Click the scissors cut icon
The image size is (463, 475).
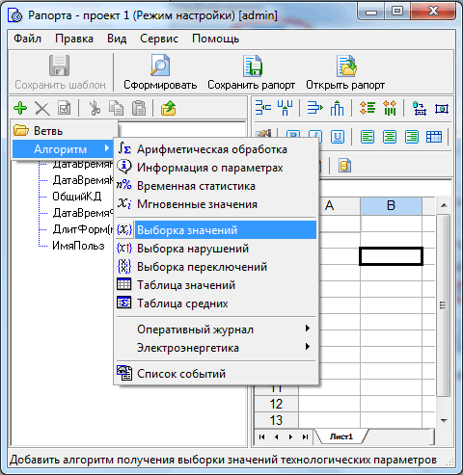point(95,108)
